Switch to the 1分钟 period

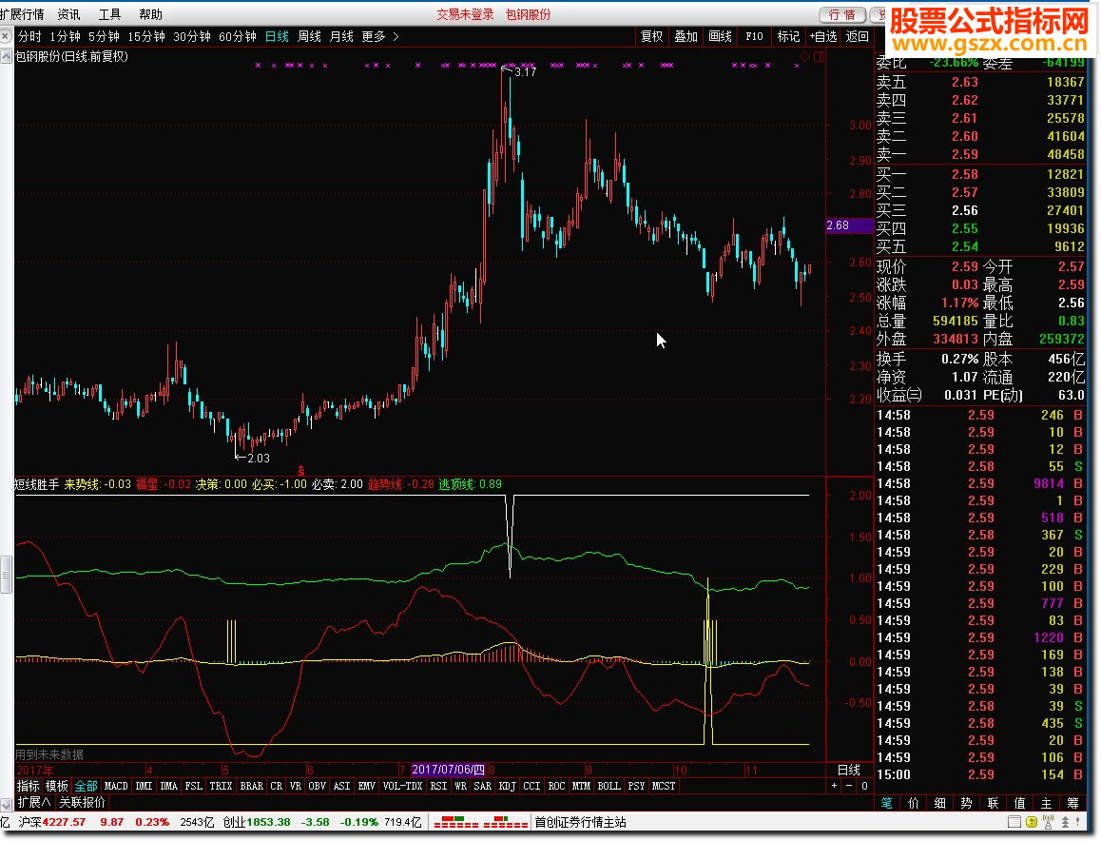coord(65,36)
